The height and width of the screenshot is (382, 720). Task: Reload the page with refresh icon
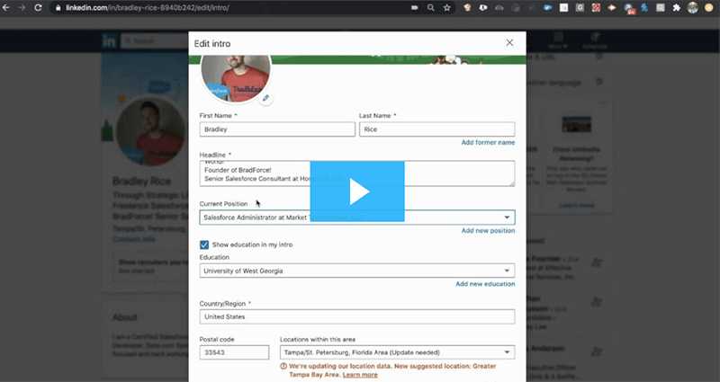click(40, 7)
